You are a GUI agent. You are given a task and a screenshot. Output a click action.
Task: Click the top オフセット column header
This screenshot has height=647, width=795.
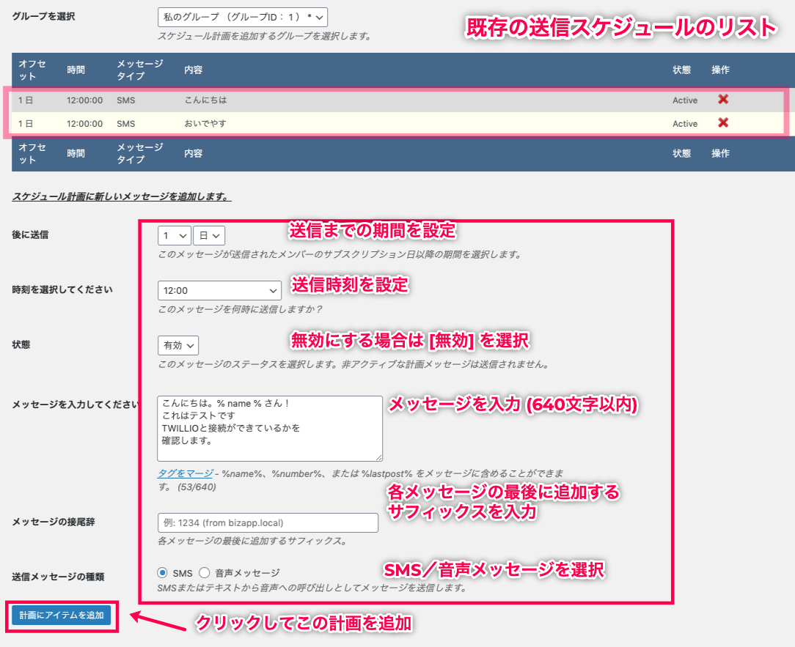point(32,70)
